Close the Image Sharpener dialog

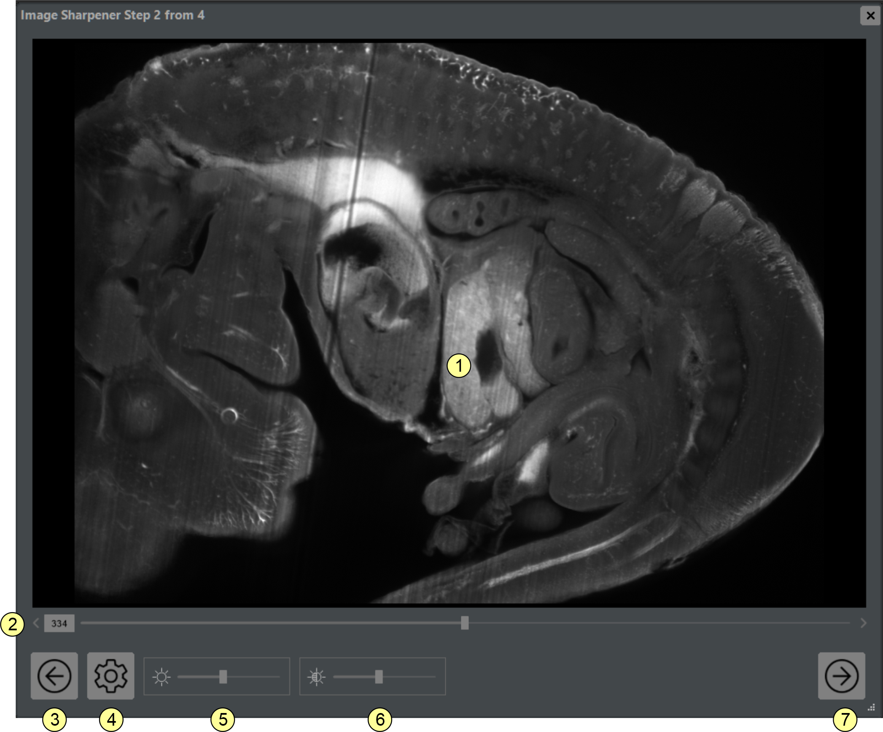coord(870,16)
